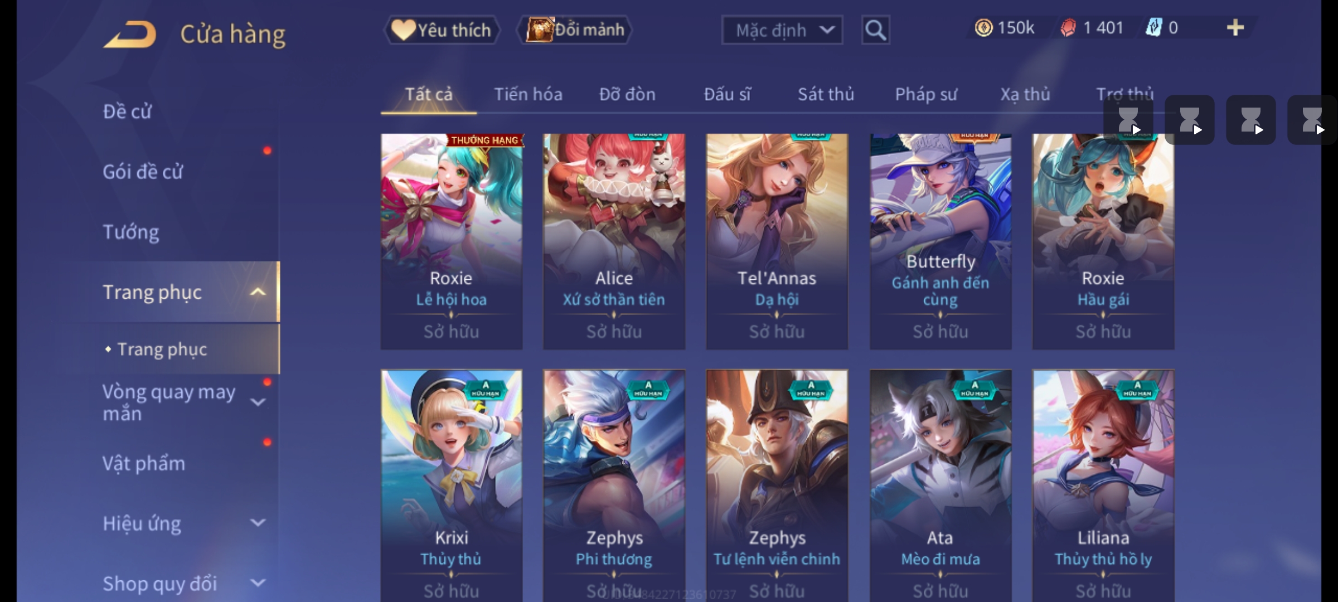This screenshot has width=1338, height=602.
Task: Select Roxie Lễ hội hoa skin card
Action: [452, 241]
